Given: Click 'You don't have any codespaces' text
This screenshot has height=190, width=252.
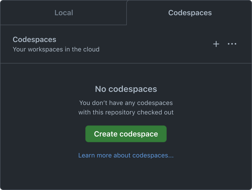Looking at the screenshot, I should pos(126,103).
